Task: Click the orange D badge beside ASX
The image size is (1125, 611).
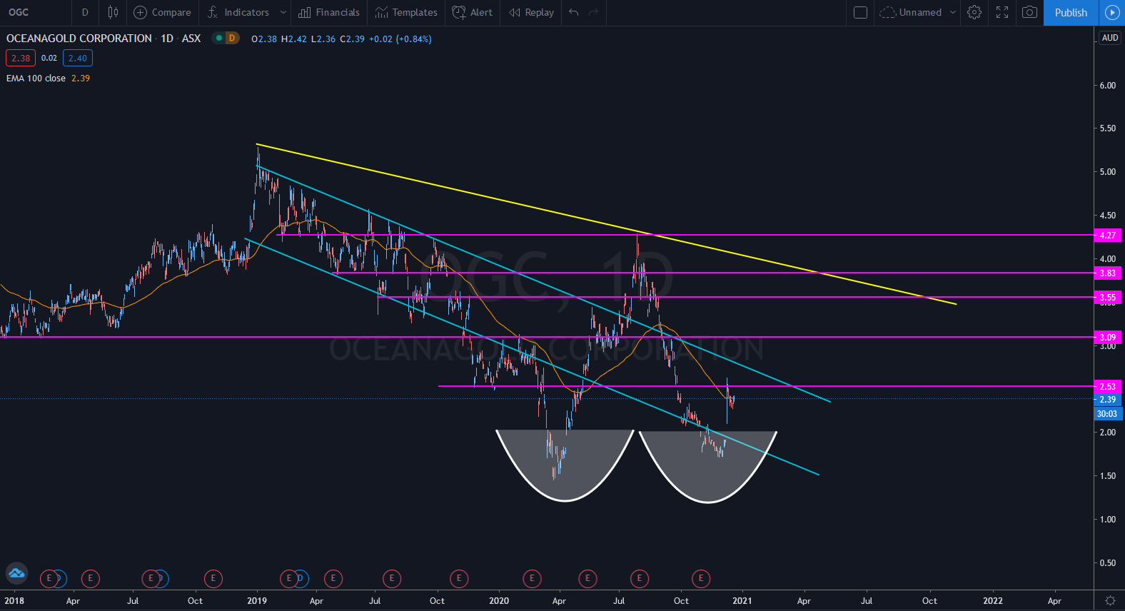Action: 232,39
